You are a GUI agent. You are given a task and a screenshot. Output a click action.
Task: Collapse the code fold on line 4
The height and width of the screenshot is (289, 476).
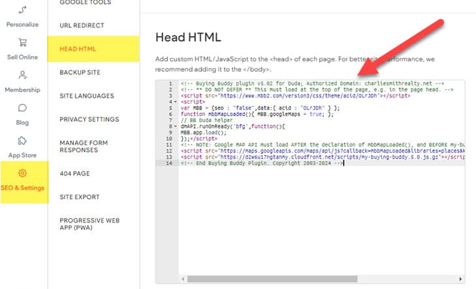click(x=176, y=102)
